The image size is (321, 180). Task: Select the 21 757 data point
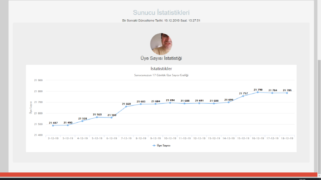coord(243,96)
